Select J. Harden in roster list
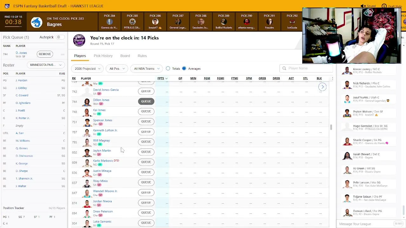The image size is (406, 228). pos(21,80)
